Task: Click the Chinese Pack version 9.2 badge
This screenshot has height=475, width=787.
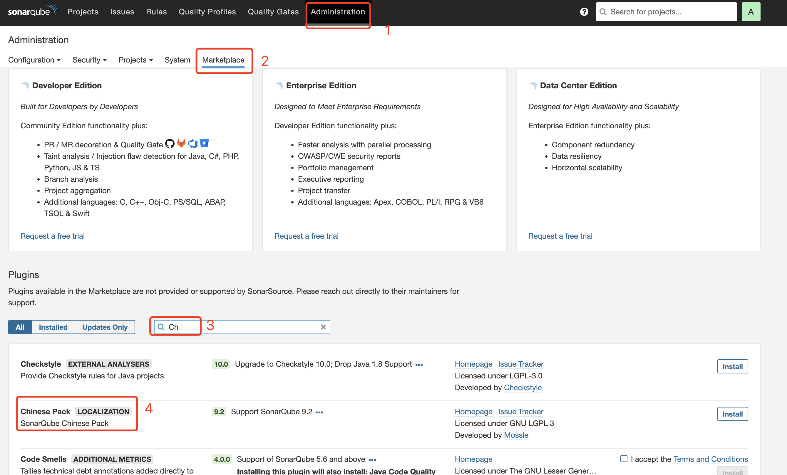Action: click(x=219, y=412)
